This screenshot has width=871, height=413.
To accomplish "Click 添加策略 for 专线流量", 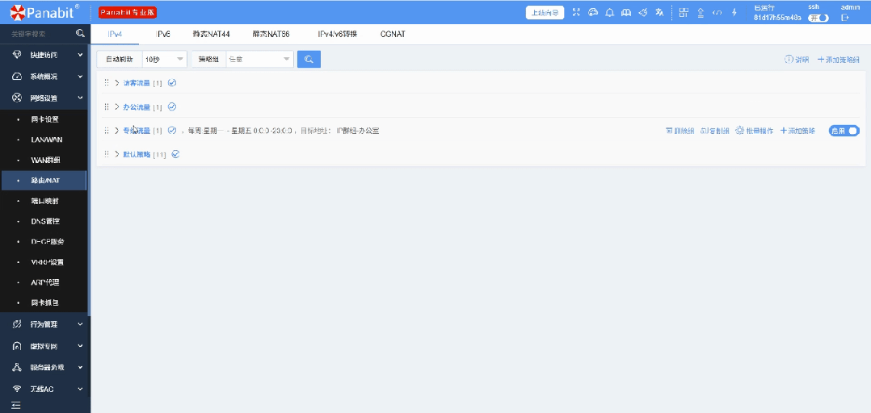I will [x=797, y=131].
